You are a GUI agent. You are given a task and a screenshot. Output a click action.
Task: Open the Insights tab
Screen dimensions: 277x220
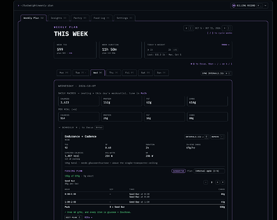pos(58,18)
